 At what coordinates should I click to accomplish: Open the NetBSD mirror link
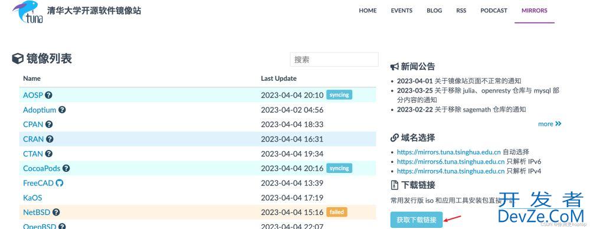coord(37,212)
